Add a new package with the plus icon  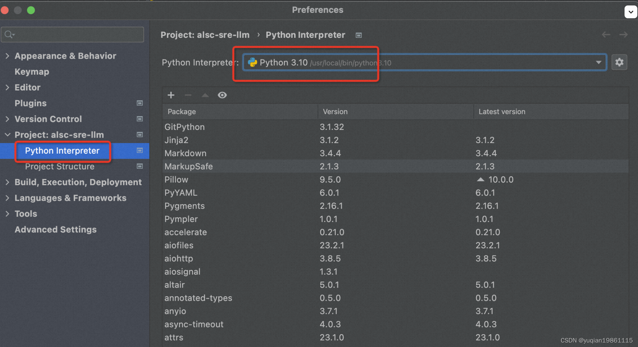(171, 95)
